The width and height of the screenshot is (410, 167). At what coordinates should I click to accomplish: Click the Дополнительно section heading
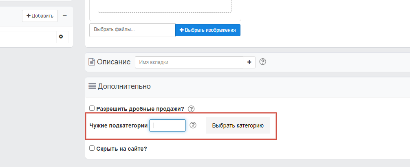pyautogui.click(x=124, y=86)
